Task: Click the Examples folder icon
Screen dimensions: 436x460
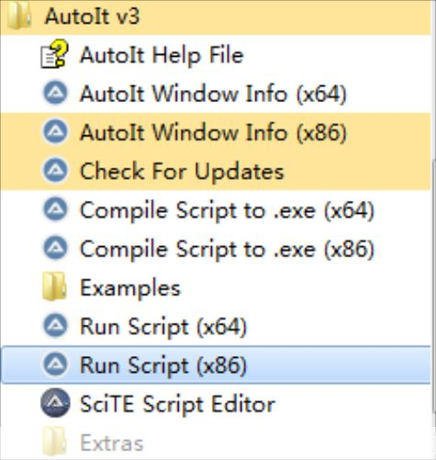Action: tap(54, 286)
